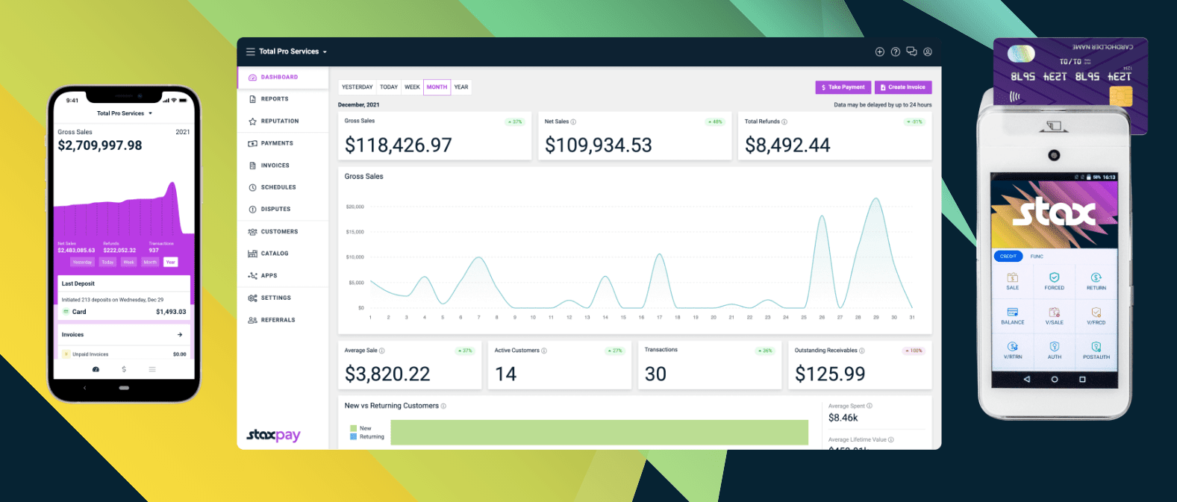Screen dimensions: 1177x502
Task: Tap the RETURN icon on the terminal
Action: point(1096,280)
